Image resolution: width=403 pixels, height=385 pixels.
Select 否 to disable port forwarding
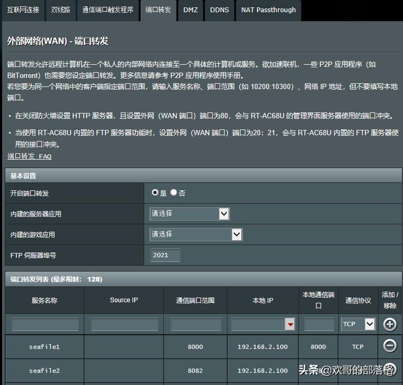[x=174, y=192]
